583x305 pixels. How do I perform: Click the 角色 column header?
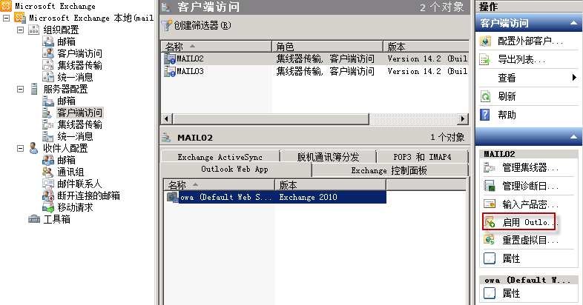point(328,47)
